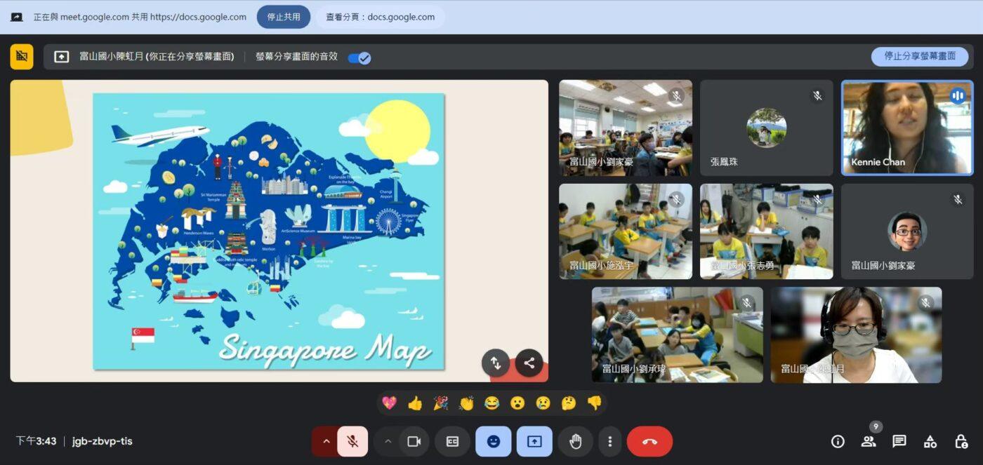This screenshot has width=983, height=465.
Task: Click the sharing indicator icon in browser bar
Action: (16, 17)
